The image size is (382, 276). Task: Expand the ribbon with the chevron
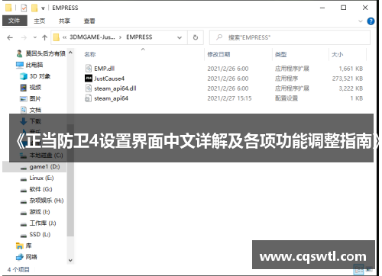pos(361,21)
